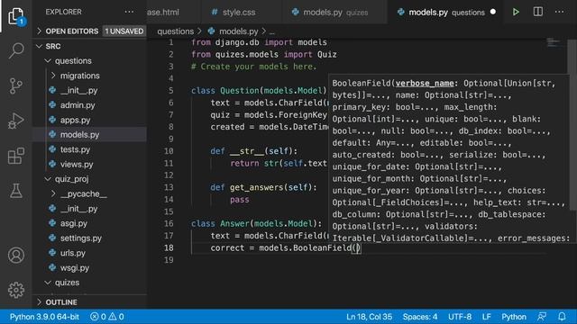
Task: Change encoding via UTF-8
Action: pos(460,317)
